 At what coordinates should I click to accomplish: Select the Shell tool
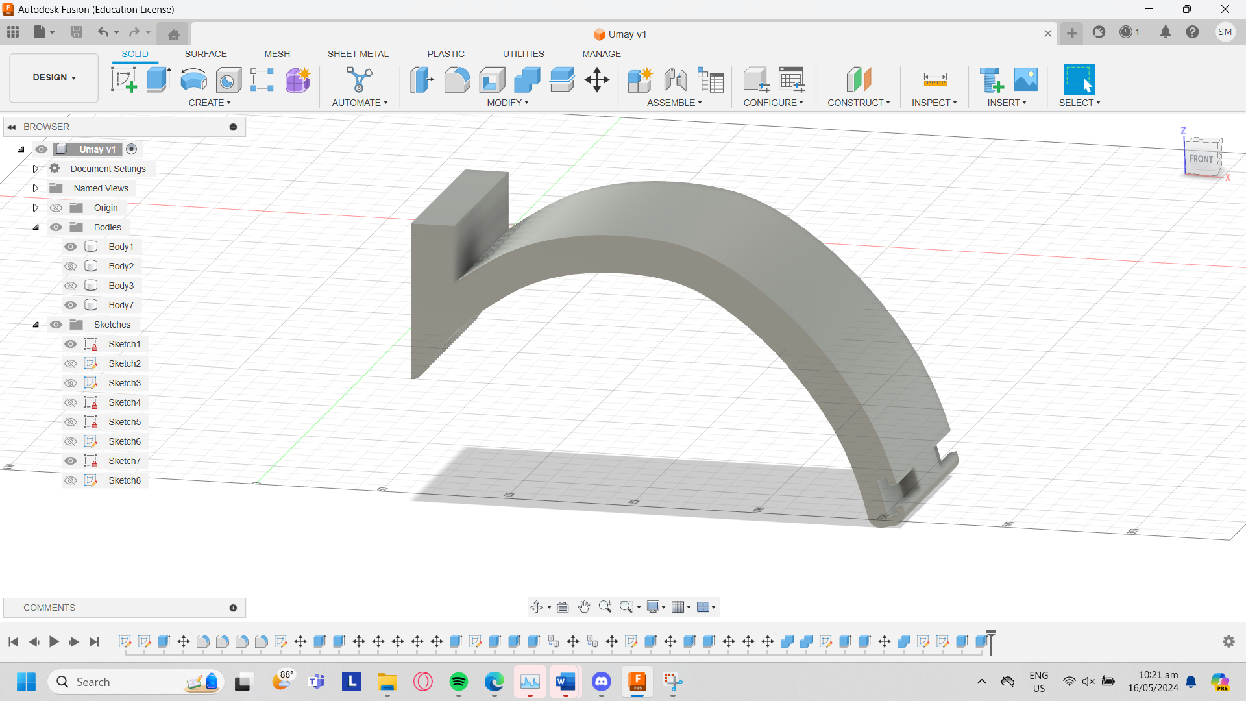click(x=492, y=80)
